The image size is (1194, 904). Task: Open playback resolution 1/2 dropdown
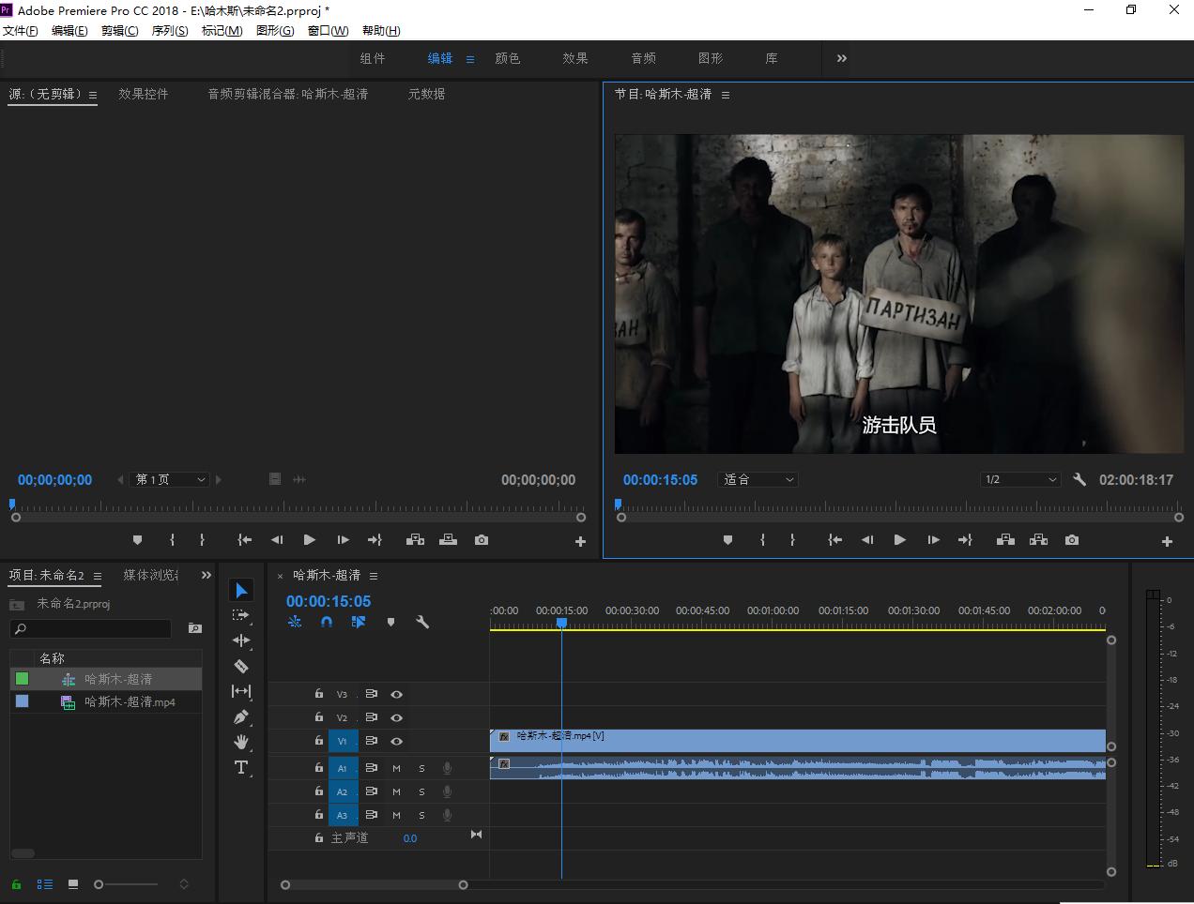tap(1020, 479)
